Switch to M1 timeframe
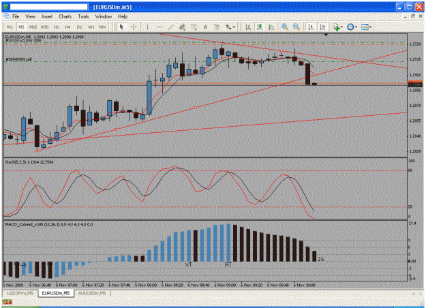The height and width of the screenshot is (308, 426). pyautogui.click(x=10, y=27)
